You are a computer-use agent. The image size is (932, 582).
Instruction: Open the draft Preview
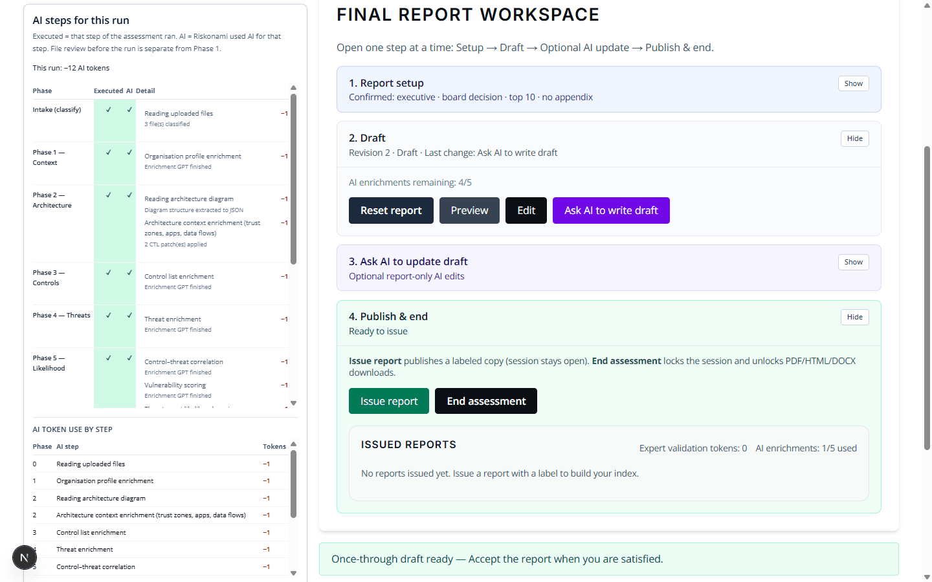(x=469, y=211)
